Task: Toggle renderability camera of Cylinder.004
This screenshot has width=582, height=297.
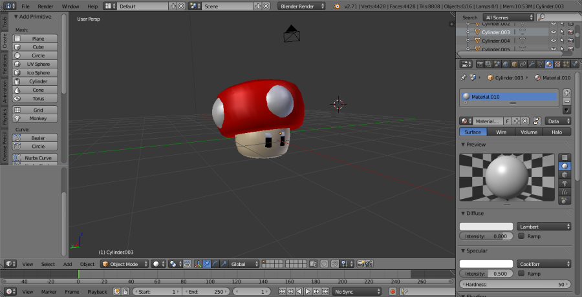Action: tap(571, 41)
